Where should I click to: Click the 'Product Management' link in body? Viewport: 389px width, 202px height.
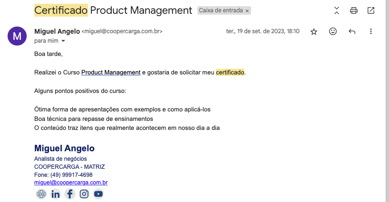[x=111, y=73]
